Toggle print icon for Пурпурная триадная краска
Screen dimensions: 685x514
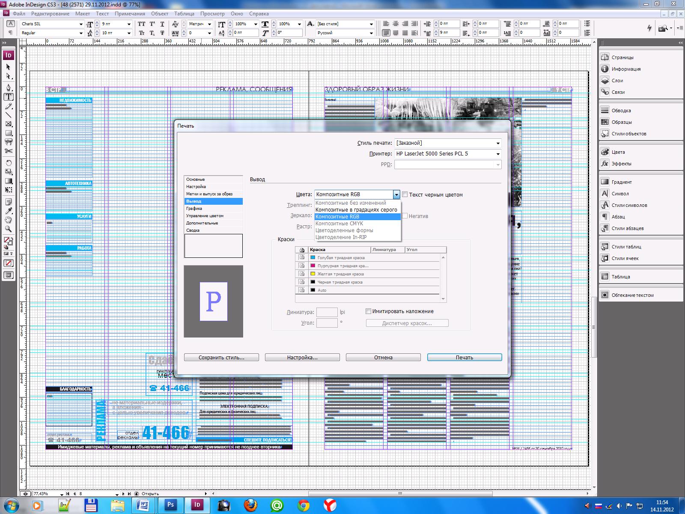302,266
